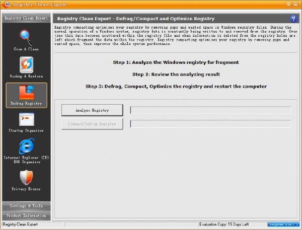Viewport: 302px width, 230px height.
Task: Click the Registry Clean Expert title bar logo
Action: pyautogui.click(x=6, y=4)
